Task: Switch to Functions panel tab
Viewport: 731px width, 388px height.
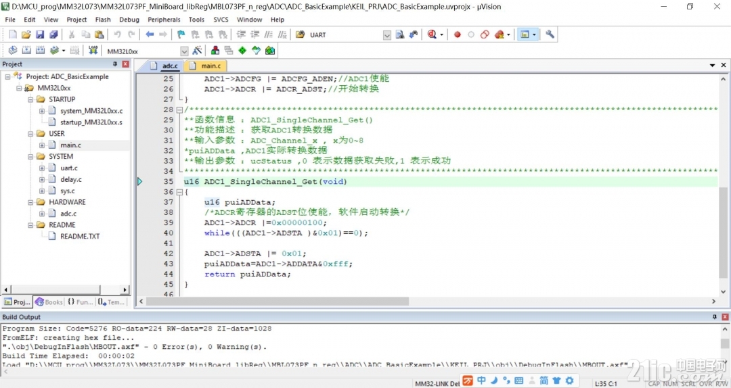Action: pyautogui.click(x=80, y=302)
